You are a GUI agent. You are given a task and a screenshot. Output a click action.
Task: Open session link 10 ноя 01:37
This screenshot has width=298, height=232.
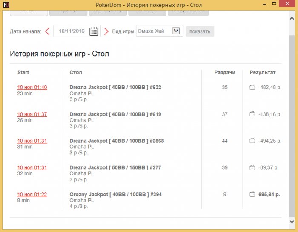pos(32,114)
